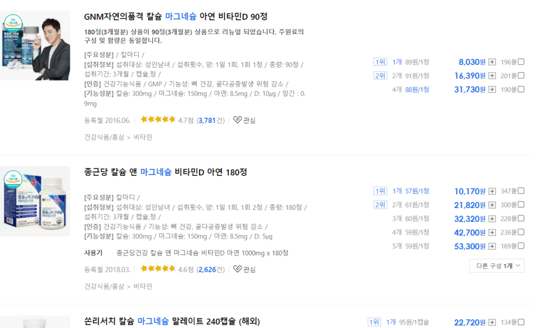Click the highlighted 마그네슘 keyword in the first title
This screenshot has width=541, height=328.
click(x=180, y=16)
